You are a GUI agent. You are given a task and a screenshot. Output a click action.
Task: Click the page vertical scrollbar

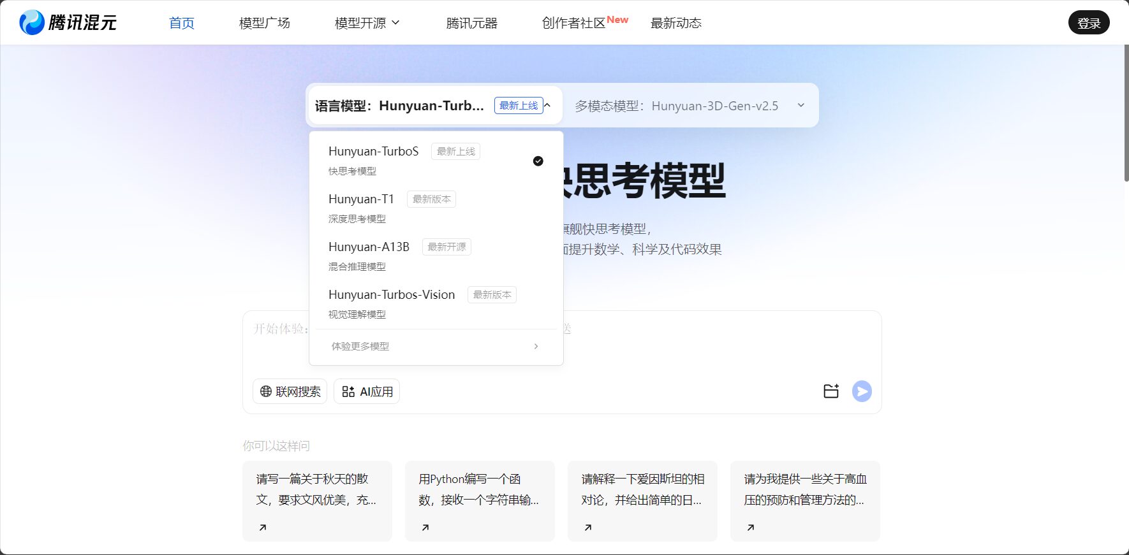point(1126,113)
